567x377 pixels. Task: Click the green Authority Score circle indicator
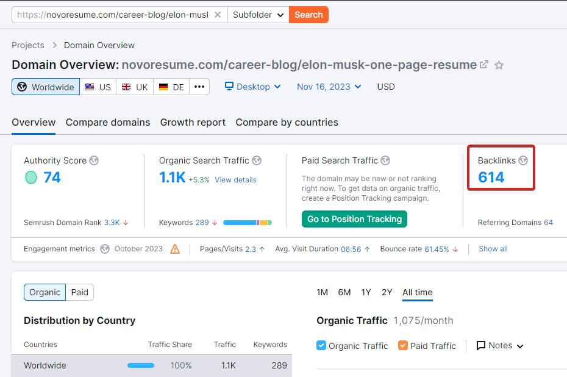click(30, 178)
